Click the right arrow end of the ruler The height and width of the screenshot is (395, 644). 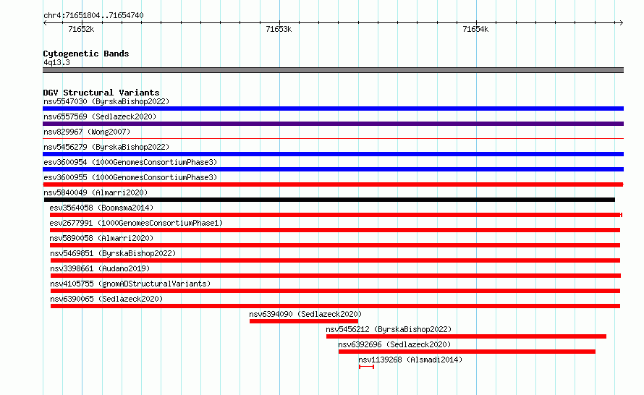click(621, 23)
